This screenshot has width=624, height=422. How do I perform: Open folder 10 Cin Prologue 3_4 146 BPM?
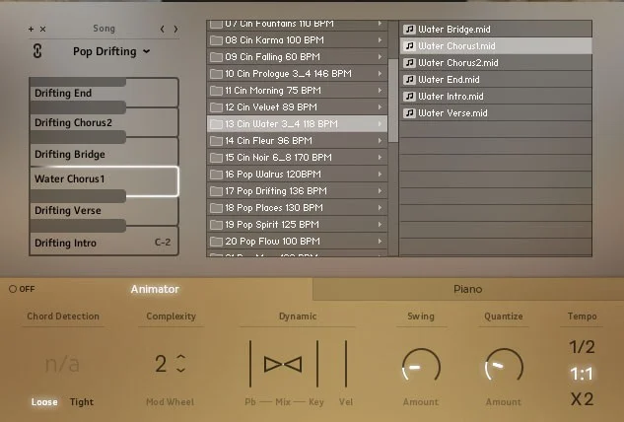(x=297, y=74)
